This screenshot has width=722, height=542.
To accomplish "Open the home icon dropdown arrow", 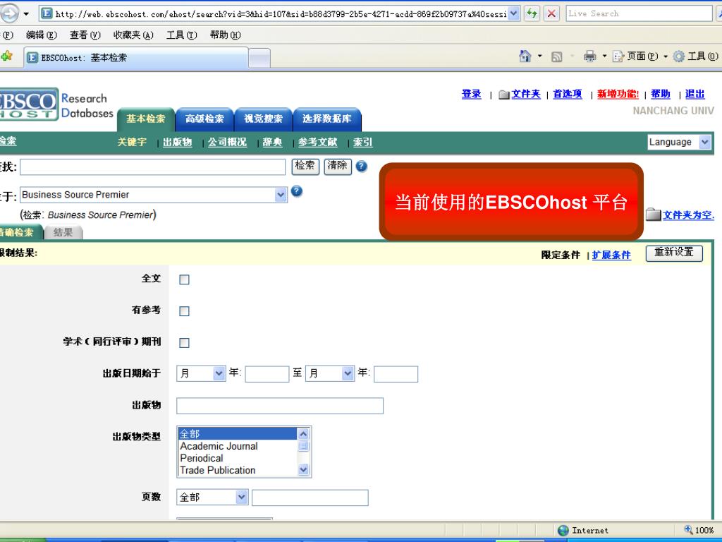I will coord(539,56).
